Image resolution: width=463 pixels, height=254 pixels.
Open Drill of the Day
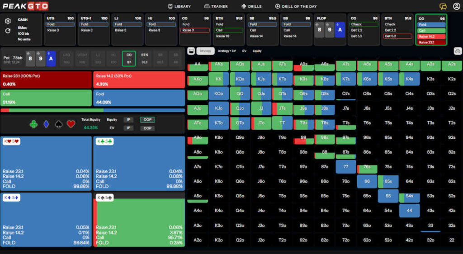(x=296, y=6)
